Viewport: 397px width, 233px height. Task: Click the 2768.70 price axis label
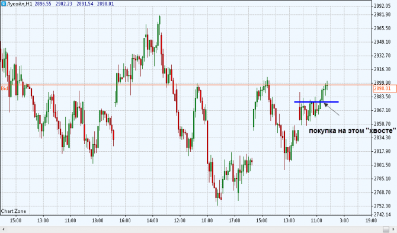click(382, 192)
